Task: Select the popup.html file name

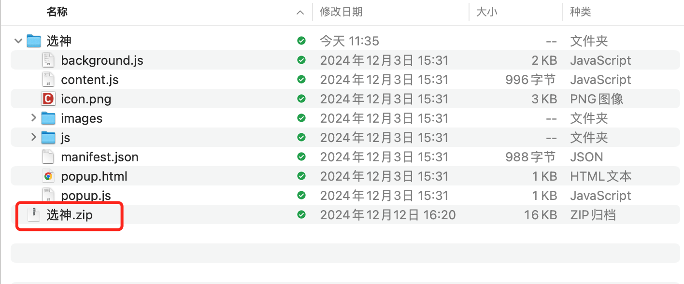Action: [x=94, y=176]
